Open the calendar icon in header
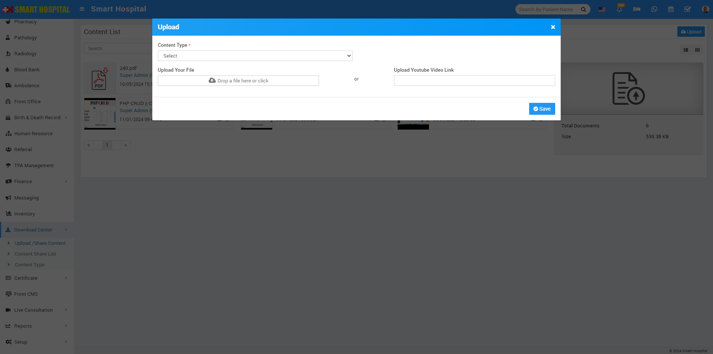713x354 pixels. coord(671,9)
